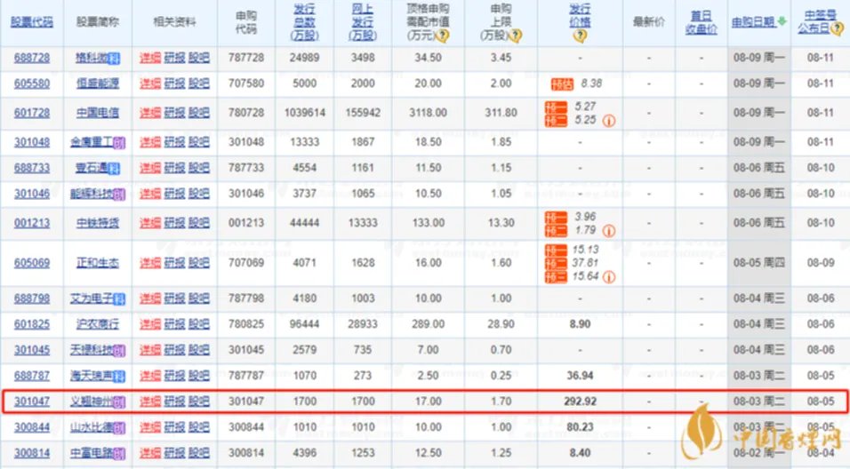Click board badge beside 艾为电子 name

119,299
